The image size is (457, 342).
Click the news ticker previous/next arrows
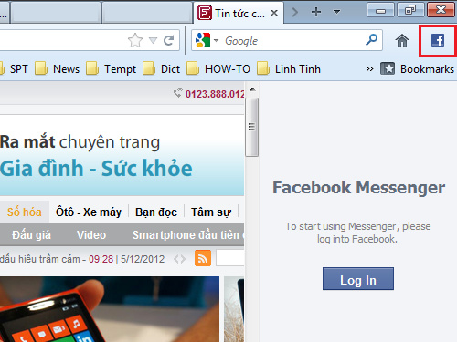point(179,259)
